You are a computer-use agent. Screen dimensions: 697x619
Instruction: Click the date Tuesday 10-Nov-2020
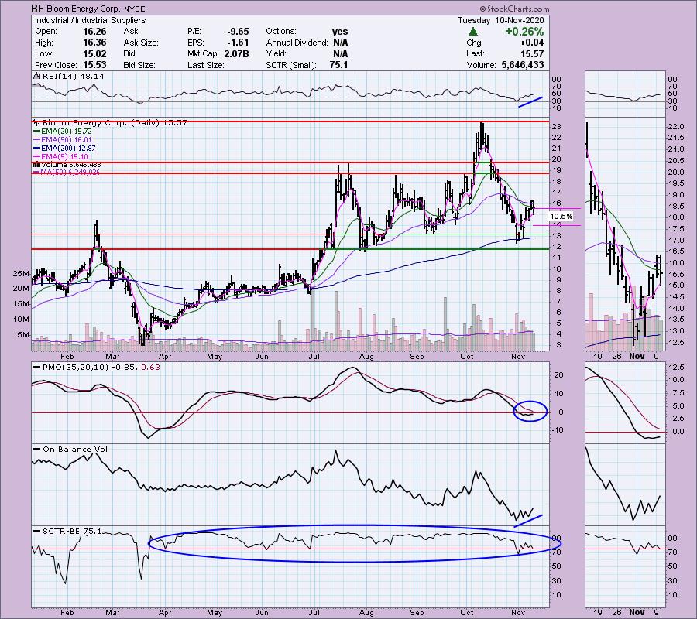point(500,20)
